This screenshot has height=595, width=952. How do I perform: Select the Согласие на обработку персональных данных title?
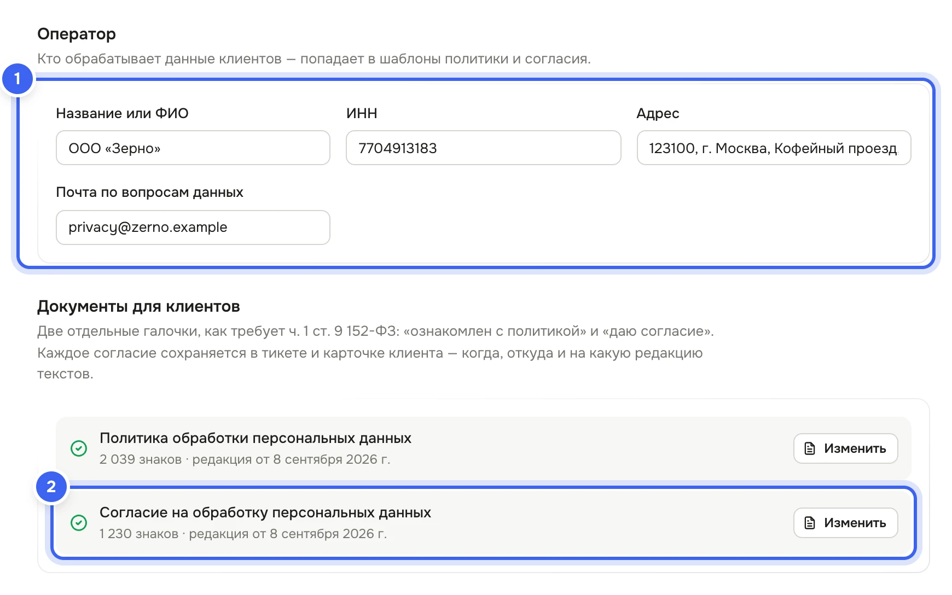(x=265, y=512)
